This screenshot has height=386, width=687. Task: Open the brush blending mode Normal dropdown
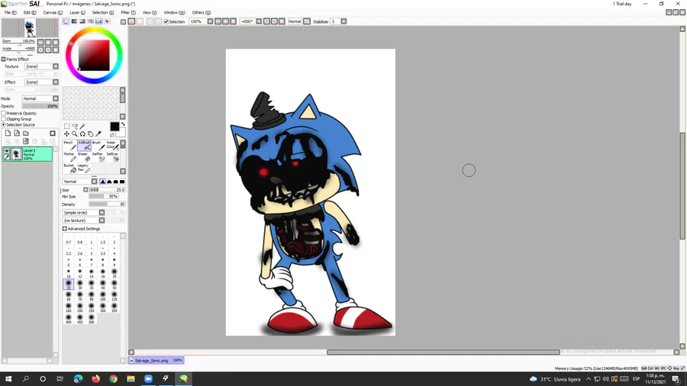click(79, 182)
